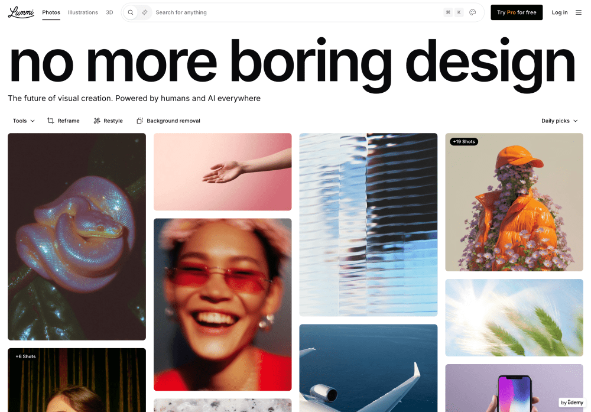Image resolution: width=591 pixels, height=412 pixels.
Task: Open the +19 Shots orange jacket image
Action: click(x=514, y=202)
